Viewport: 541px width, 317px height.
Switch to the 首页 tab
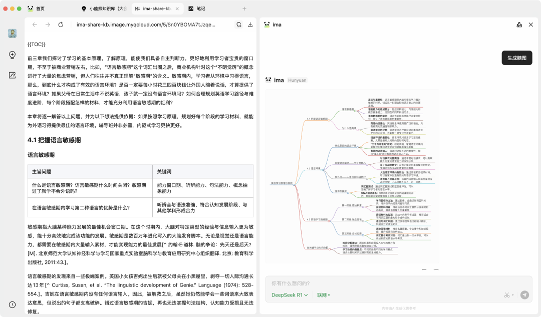pyautogui.click(x=36, y=9)
